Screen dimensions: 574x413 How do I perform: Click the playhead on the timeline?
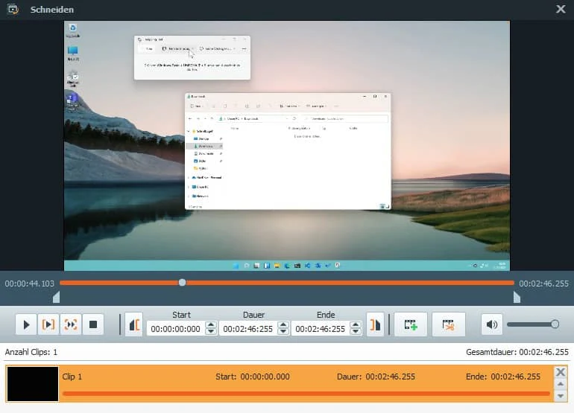(182, 283)
